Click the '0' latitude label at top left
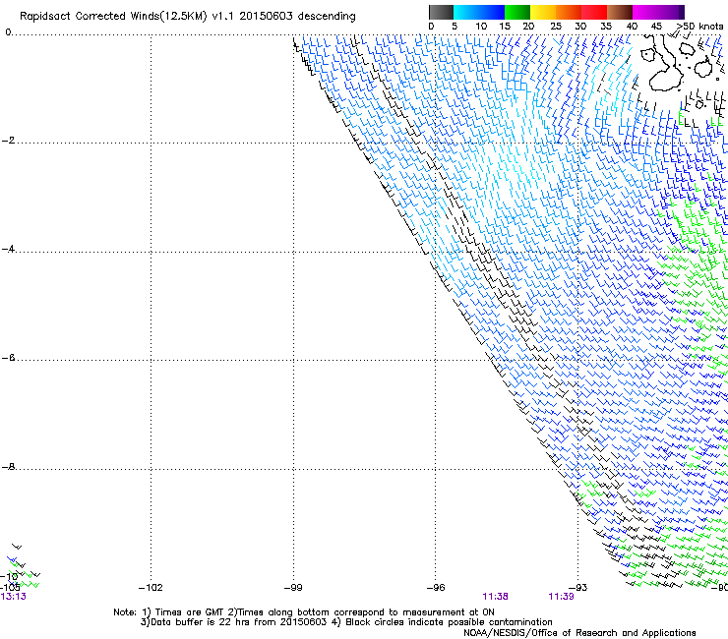This screenshot has width=728, height=639. pos(8,32)
